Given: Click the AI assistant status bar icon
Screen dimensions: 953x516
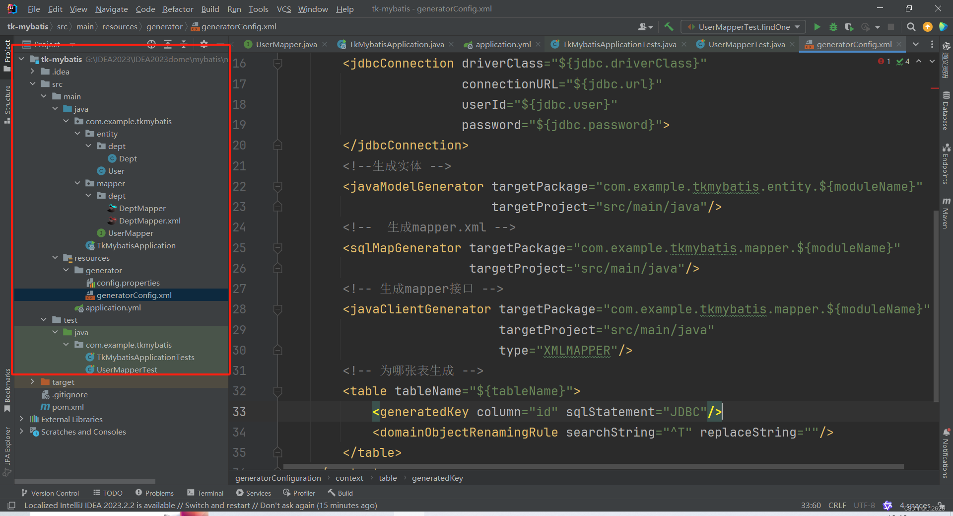Looking at the screenshot, I should 887,505.
